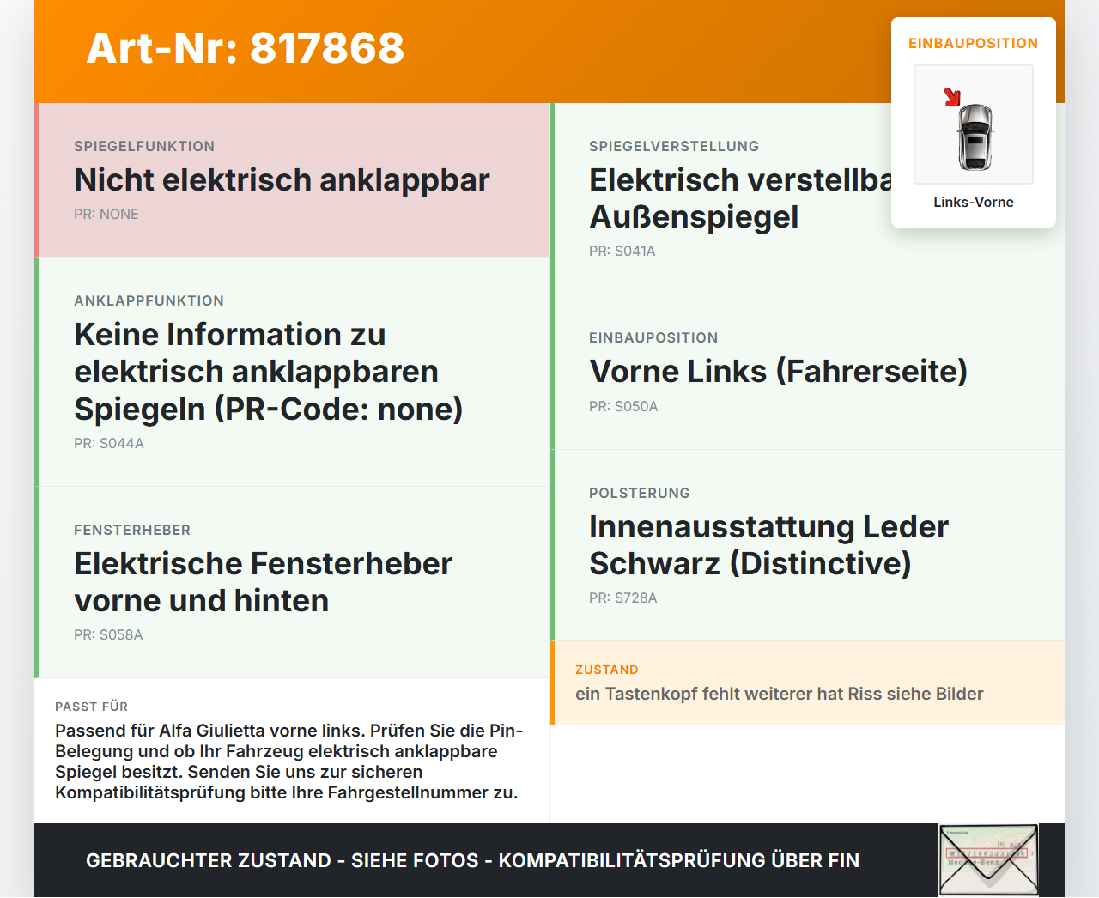Click PR: S044A code text
Image resolution: width=1099 pixels, height=898 pixels.
point(109,443)
